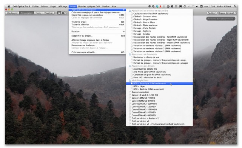
Task: Open the Palettes dropdown
Action: click(x=212, y=13)
